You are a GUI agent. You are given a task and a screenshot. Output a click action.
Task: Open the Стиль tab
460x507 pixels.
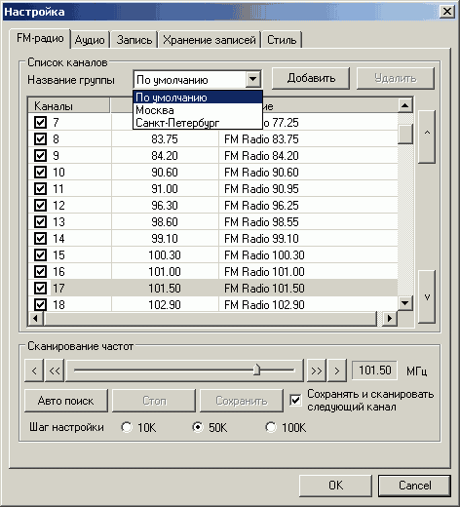coord(282,40)
